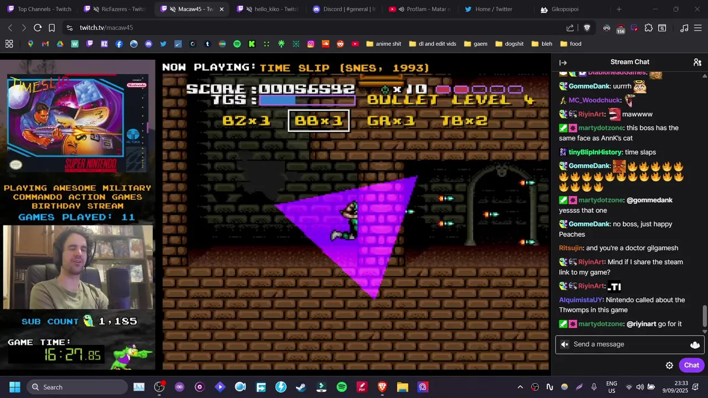The image size is (708, 398).
Task: Open Spotify from the taskbar
Action: pyautogui.click(x=341, y=387)
